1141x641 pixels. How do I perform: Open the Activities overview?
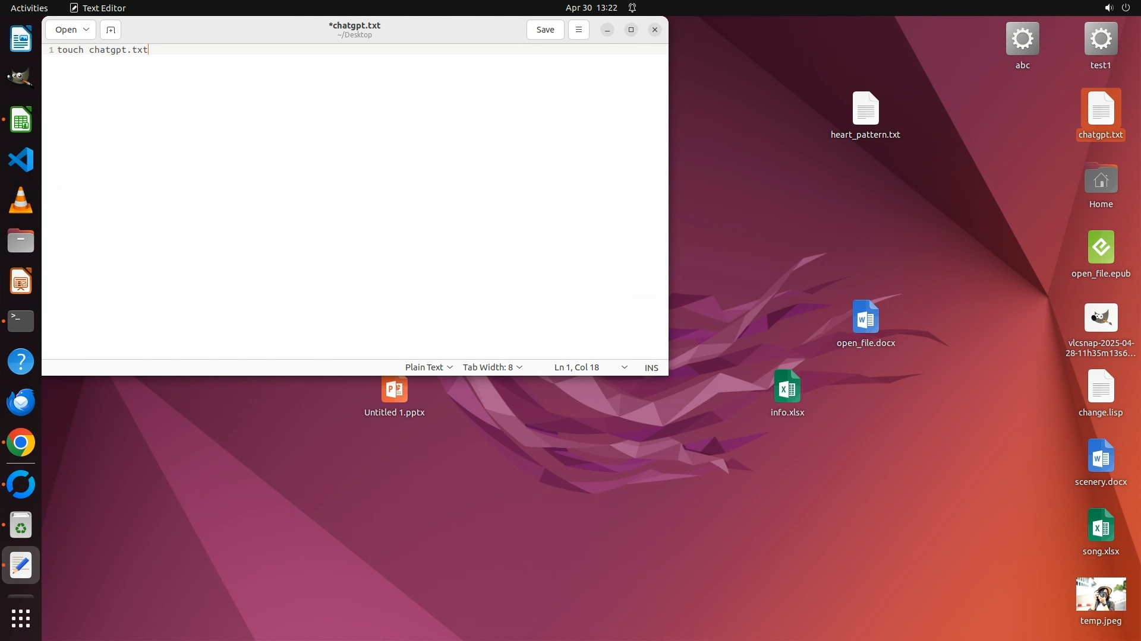29,8
